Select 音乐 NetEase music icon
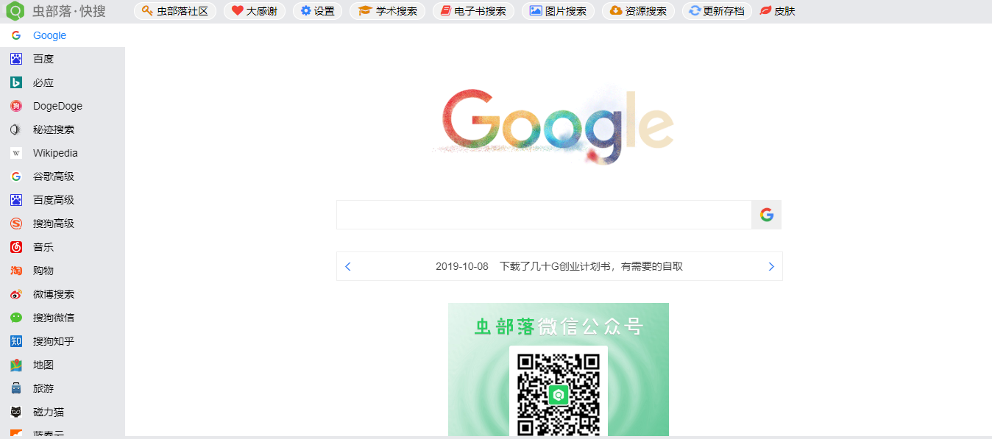The width and height of the screenshot is (992, 439). 16,247
